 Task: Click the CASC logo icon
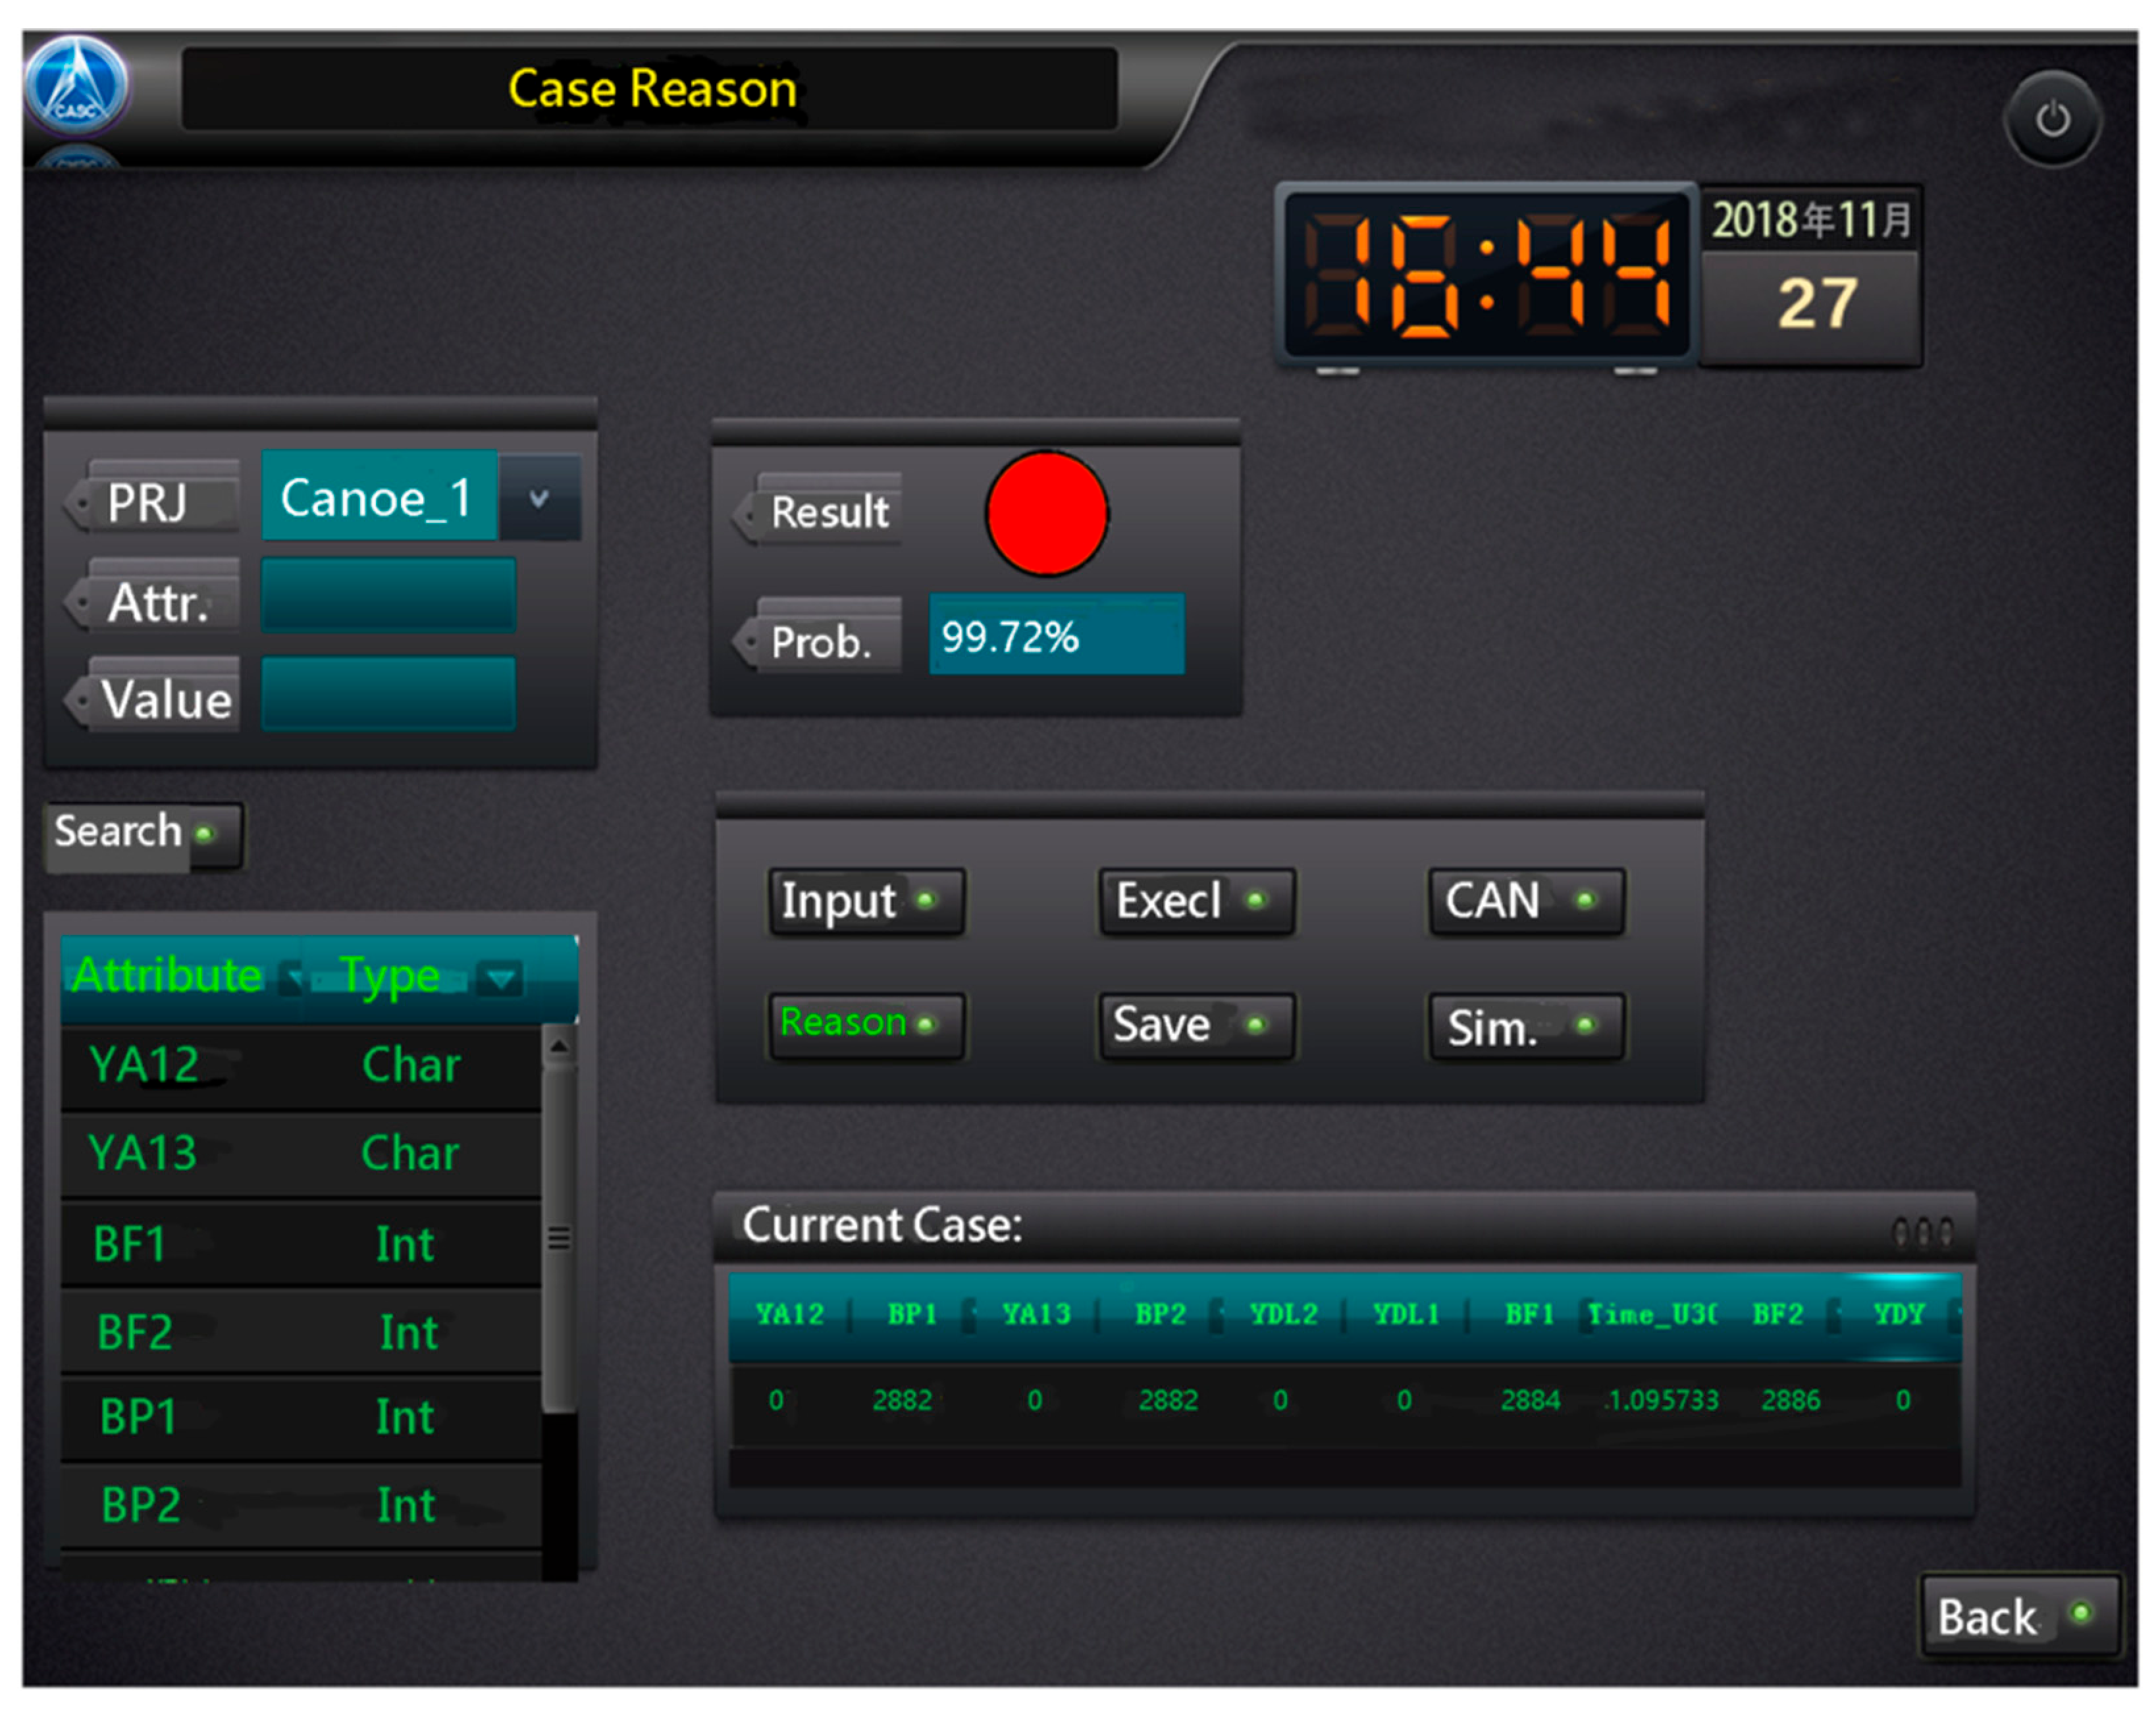coord(76,84)
